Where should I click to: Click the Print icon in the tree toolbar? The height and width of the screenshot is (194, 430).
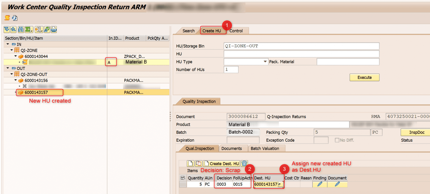pyautogui.click(x=53, y=29)
